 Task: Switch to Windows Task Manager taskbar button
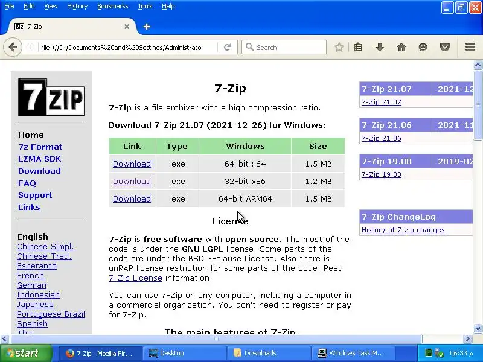point(353,353)
